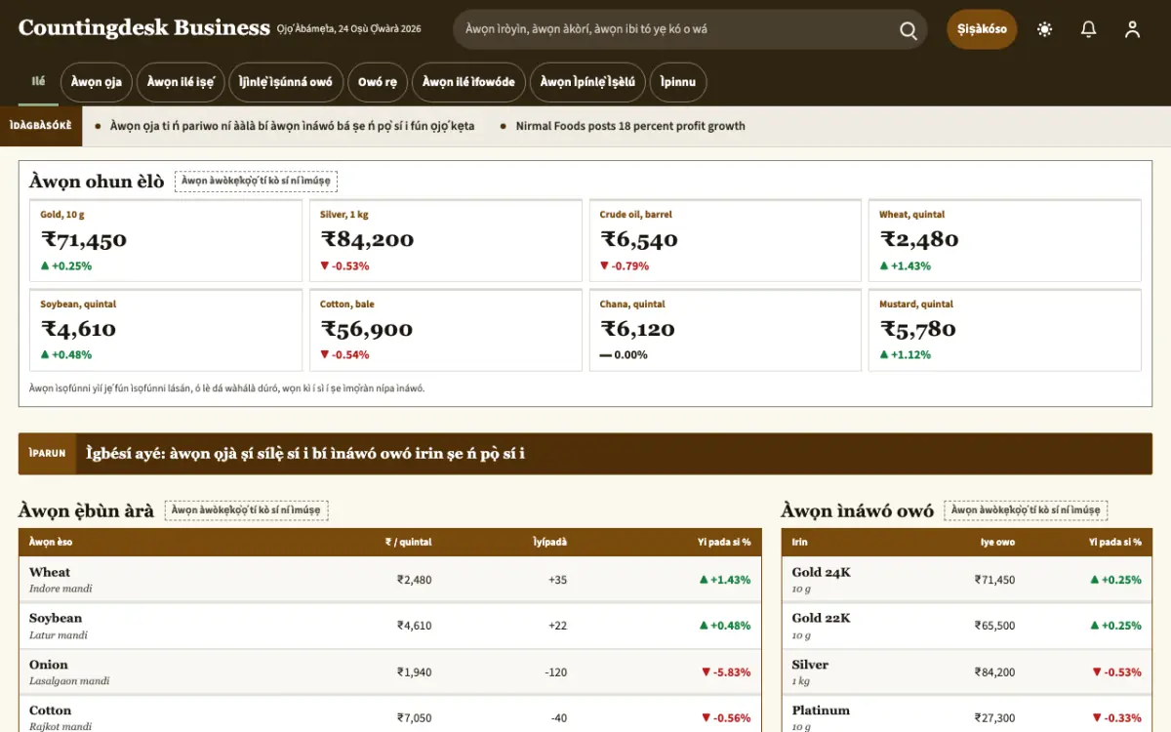The image size is (1171, 732).
Task: Select the Wheat Indore mandi row
Action: point(390,580)
